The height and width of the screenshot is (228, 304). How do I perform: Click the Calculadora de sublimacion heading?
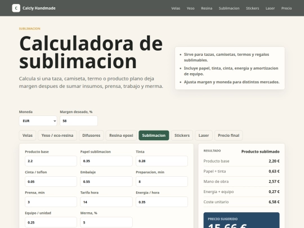(x=91, y=52)
